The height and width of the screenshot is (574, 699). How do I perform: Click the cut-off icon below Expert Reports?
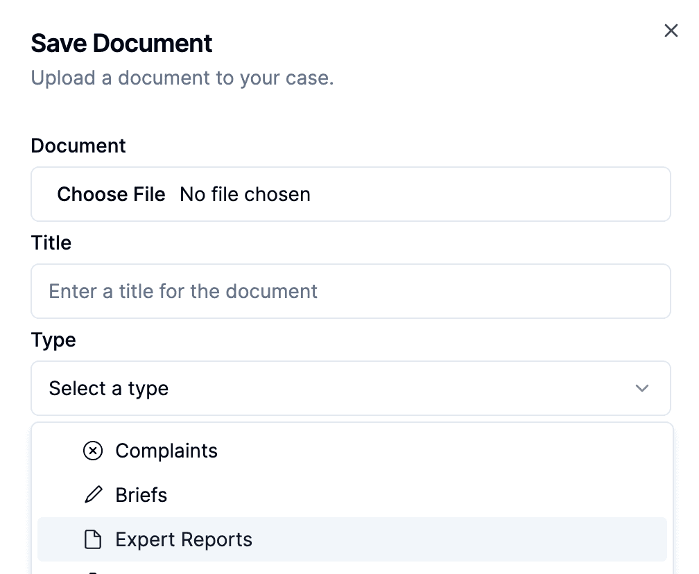coord(93,571)
